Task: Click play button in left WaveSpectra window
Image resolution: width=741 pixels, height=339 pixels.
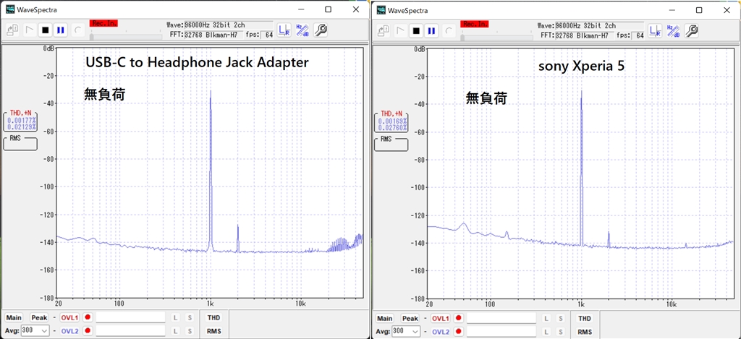Action: pos(29,30)
